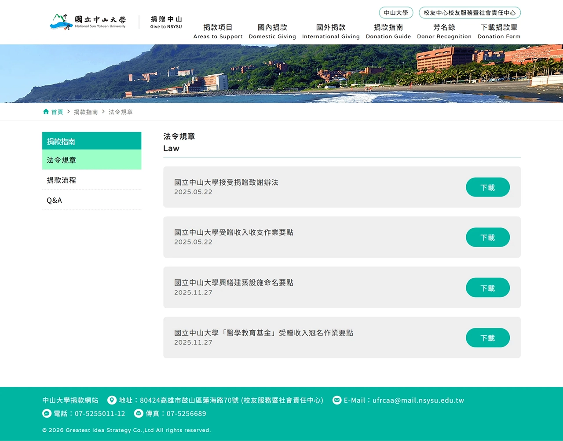Open the 捐贈中山 Give to NSYSU link
The height and width of the screenshot is (441, 563).
[166, 22]
